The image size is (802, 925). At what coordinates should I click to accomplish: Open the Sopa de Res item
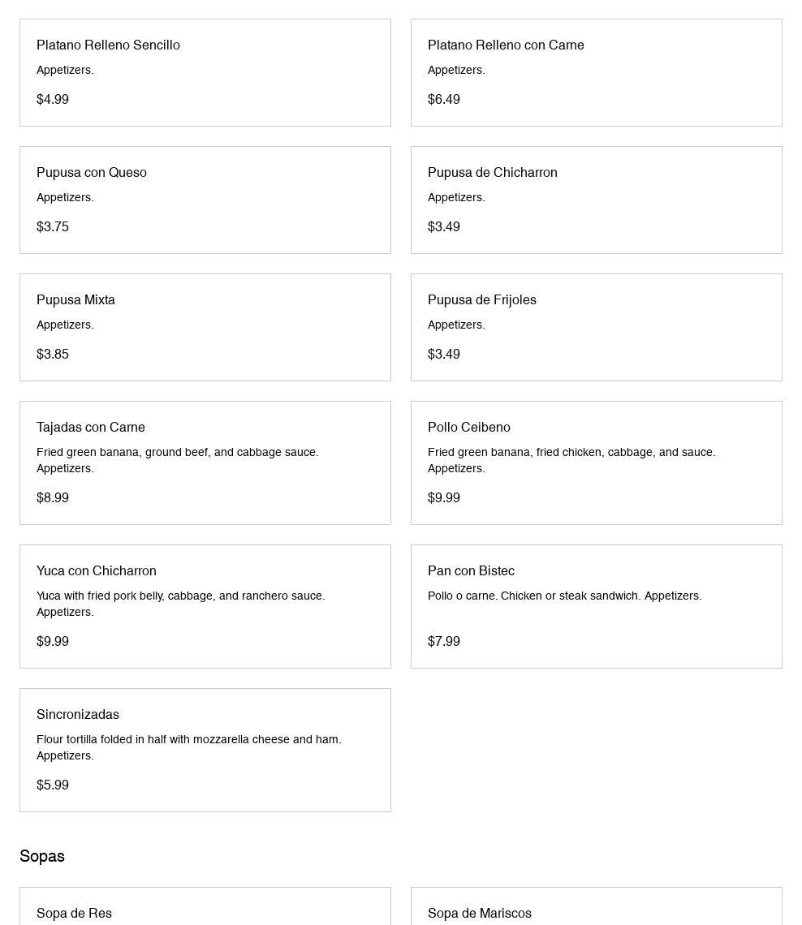(205, 909)
